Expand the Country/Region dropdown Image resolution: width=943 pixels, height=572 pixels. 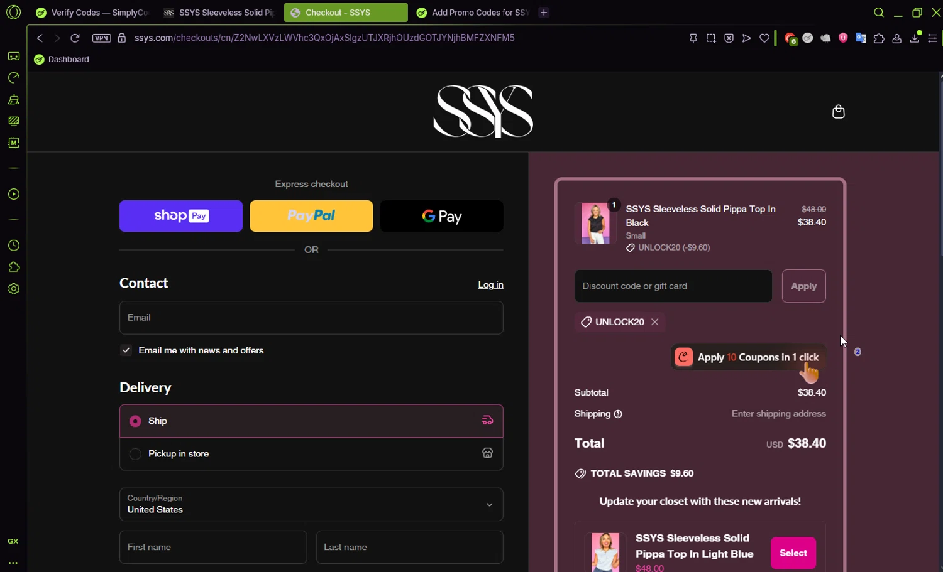(311, 504)
